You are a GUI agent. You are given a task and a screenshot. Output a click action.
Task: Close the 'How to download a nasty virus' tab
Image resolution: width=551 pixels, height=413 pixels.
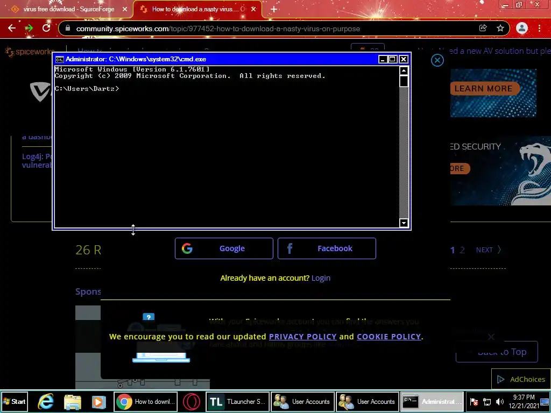(254, 9)
